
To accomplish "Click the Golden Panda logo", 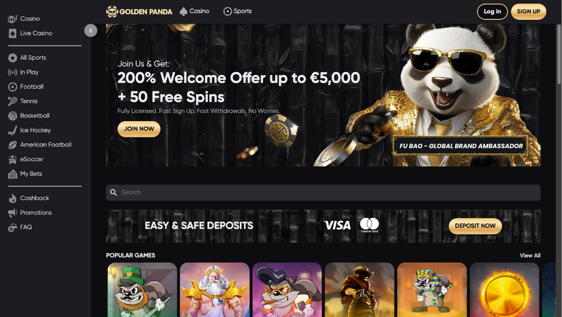I will click(139, 11).
